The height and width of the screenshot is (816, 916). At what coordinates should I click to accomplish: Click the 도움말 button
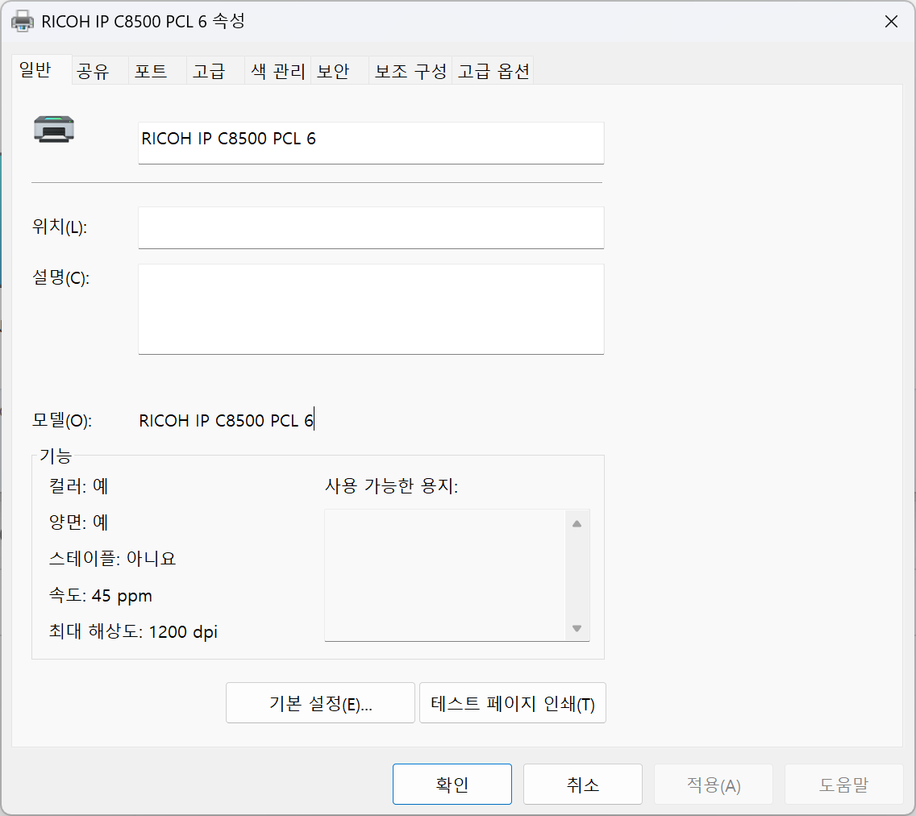pos(843,784)
